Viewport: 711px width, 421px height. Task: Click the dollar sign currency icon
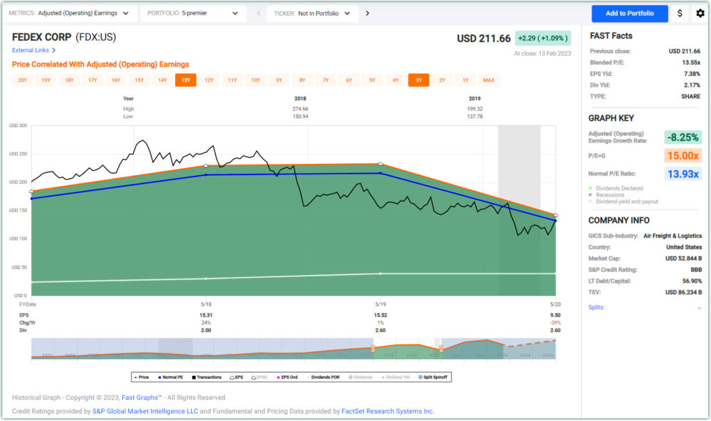(680, 13)
